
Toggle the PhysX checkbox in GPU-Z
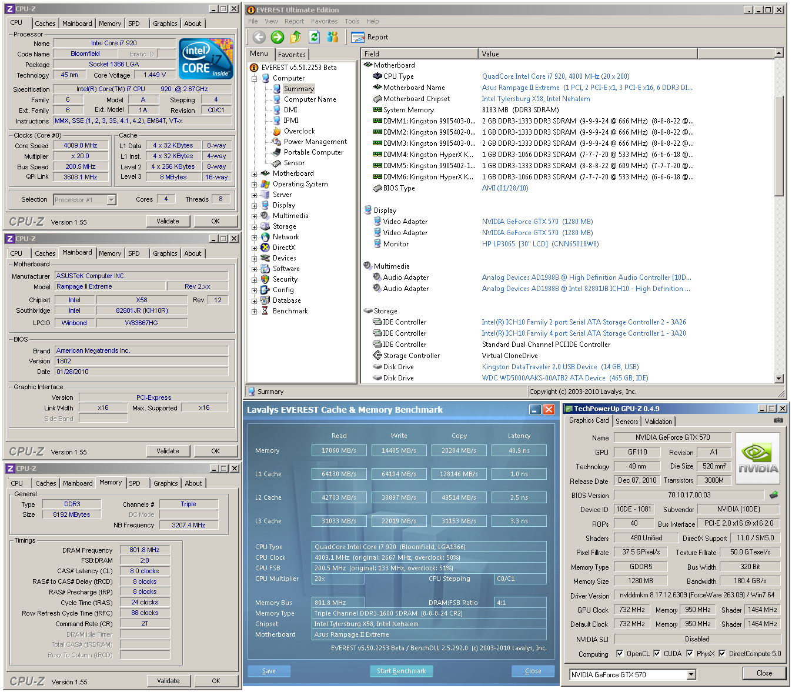690,654
